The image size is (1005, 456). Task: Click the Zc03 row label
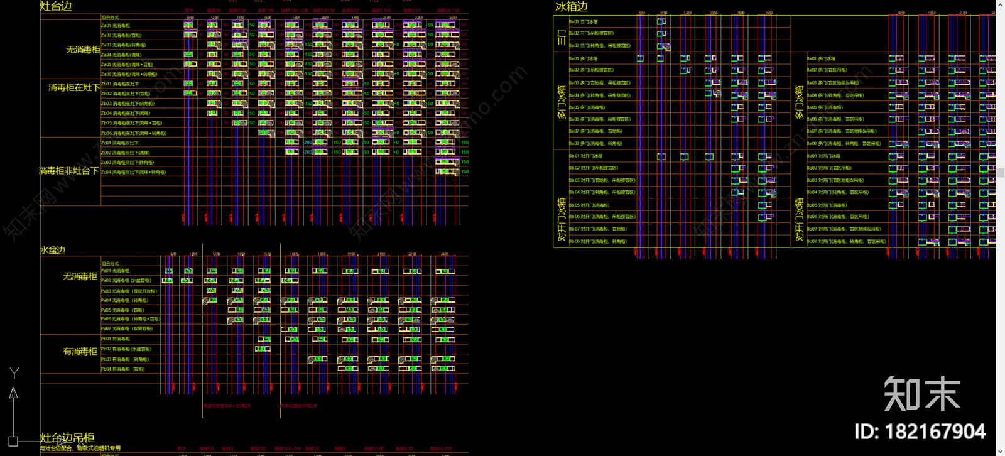pyautogui.click(x=128, y=162)
